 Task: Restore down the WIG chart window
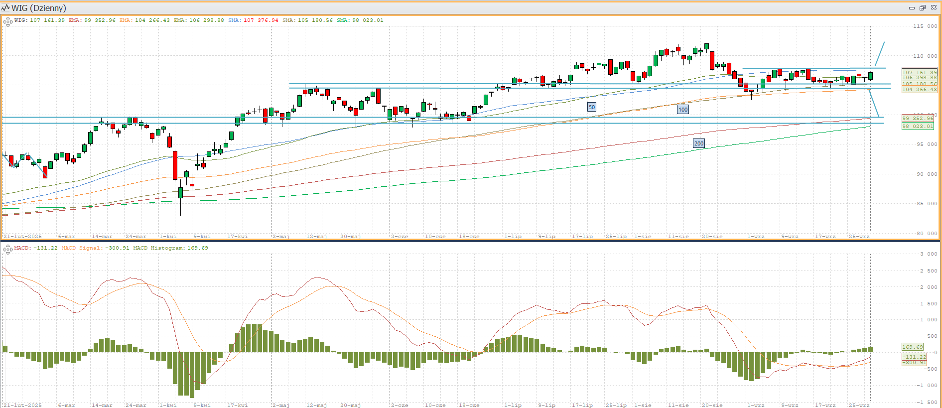(x=923, y=8)
